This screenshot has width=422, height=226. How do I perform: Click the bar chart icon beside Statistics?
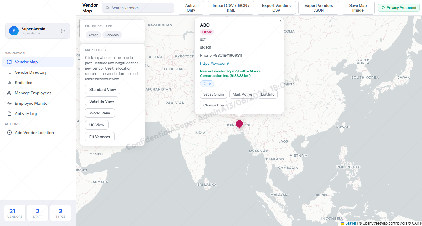tap(9, 83)
